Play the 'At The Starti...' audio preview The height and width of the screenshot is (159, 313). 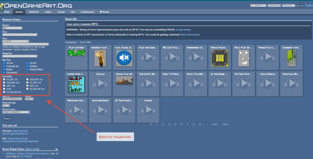124,109
